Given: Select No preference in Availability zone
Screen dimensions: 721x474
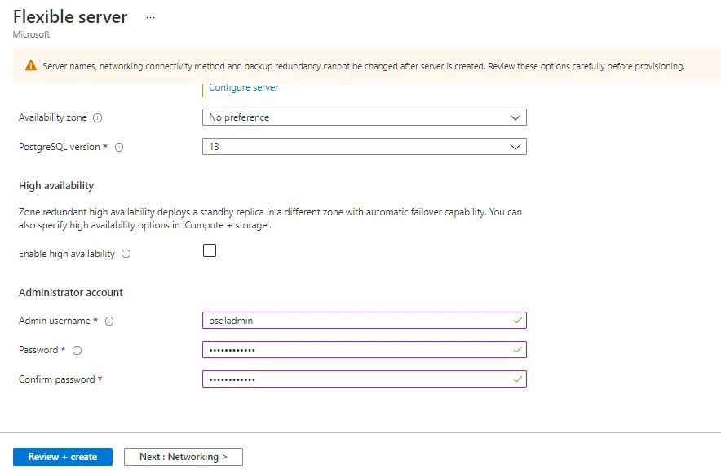Looking at the screenshot, I should click(x=326, y=117).
